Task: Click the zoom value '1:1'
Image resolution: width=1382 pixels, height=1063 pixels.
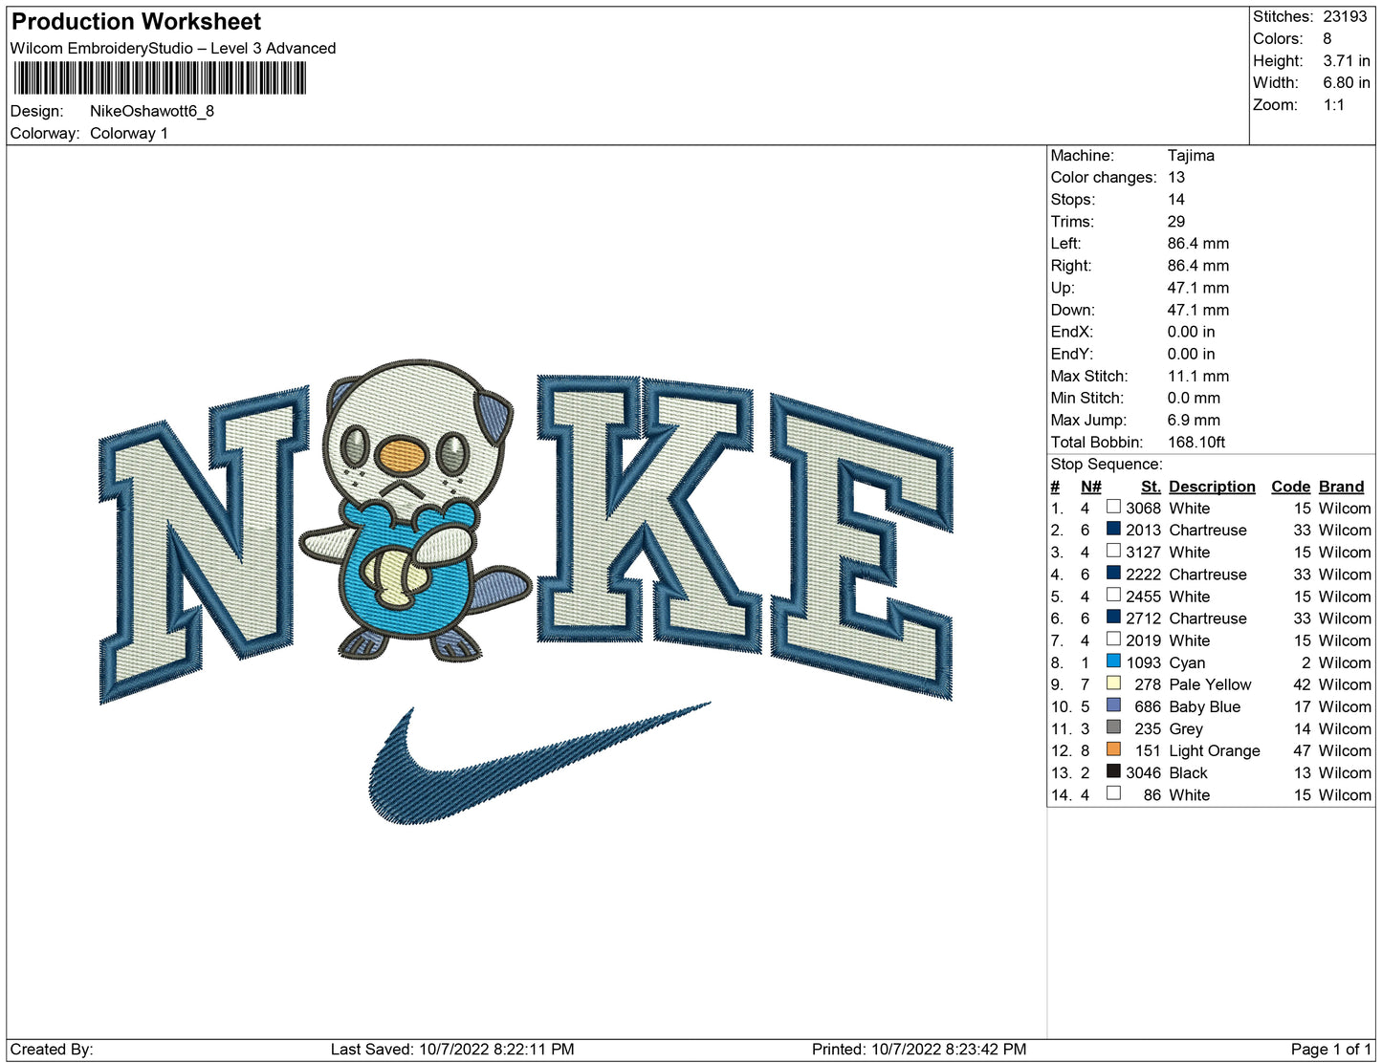Action: [1334, 105]
